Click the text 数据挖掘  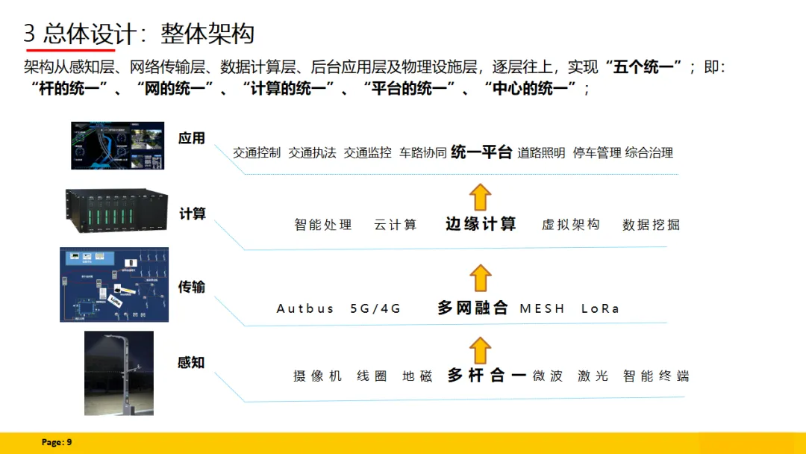pyautogui.click(x=652, y=225)
